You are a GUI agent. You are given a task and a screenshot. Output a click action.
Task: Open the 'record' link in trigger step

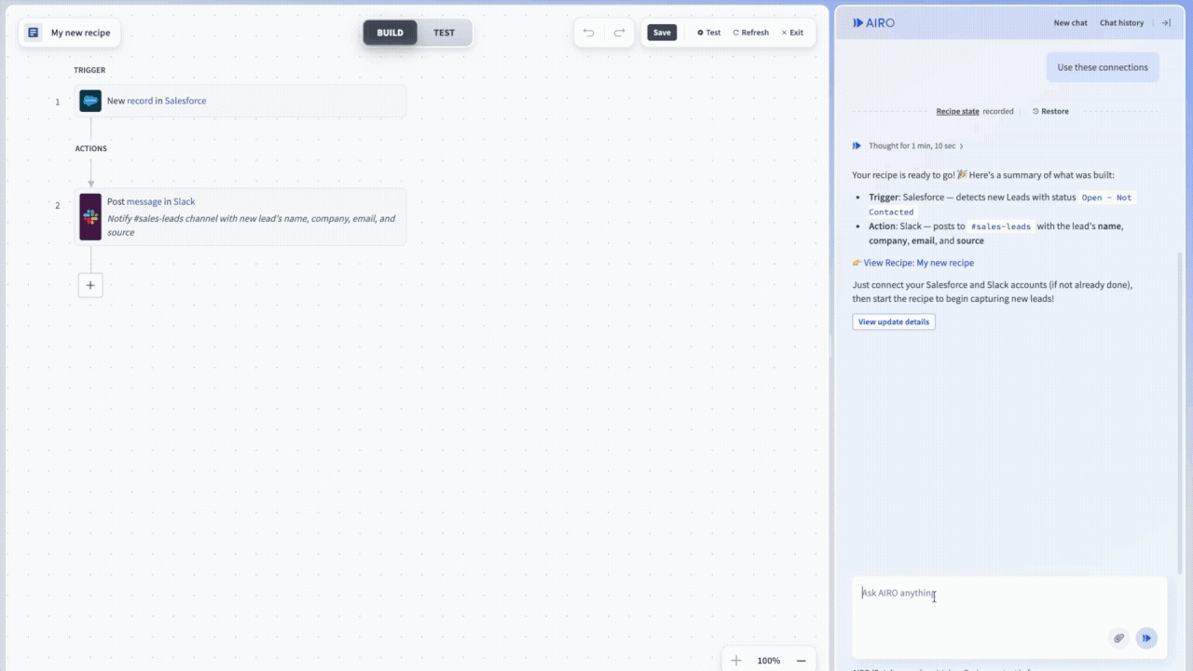(140, 101)
